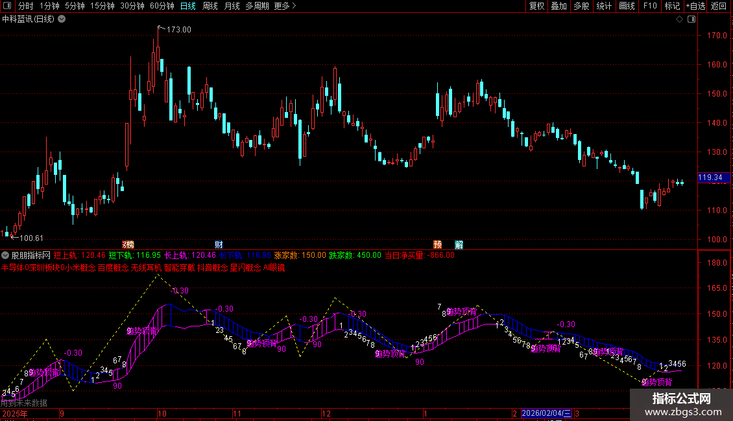
Task: Click the 165.0 indicator axis label
Action: coord(717,288)
